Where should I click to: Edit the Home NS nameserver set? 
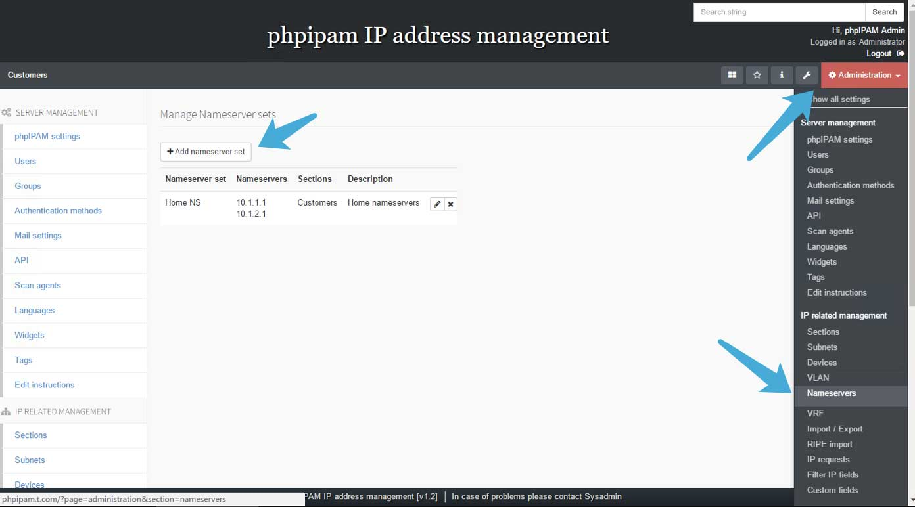coord(437,204)
